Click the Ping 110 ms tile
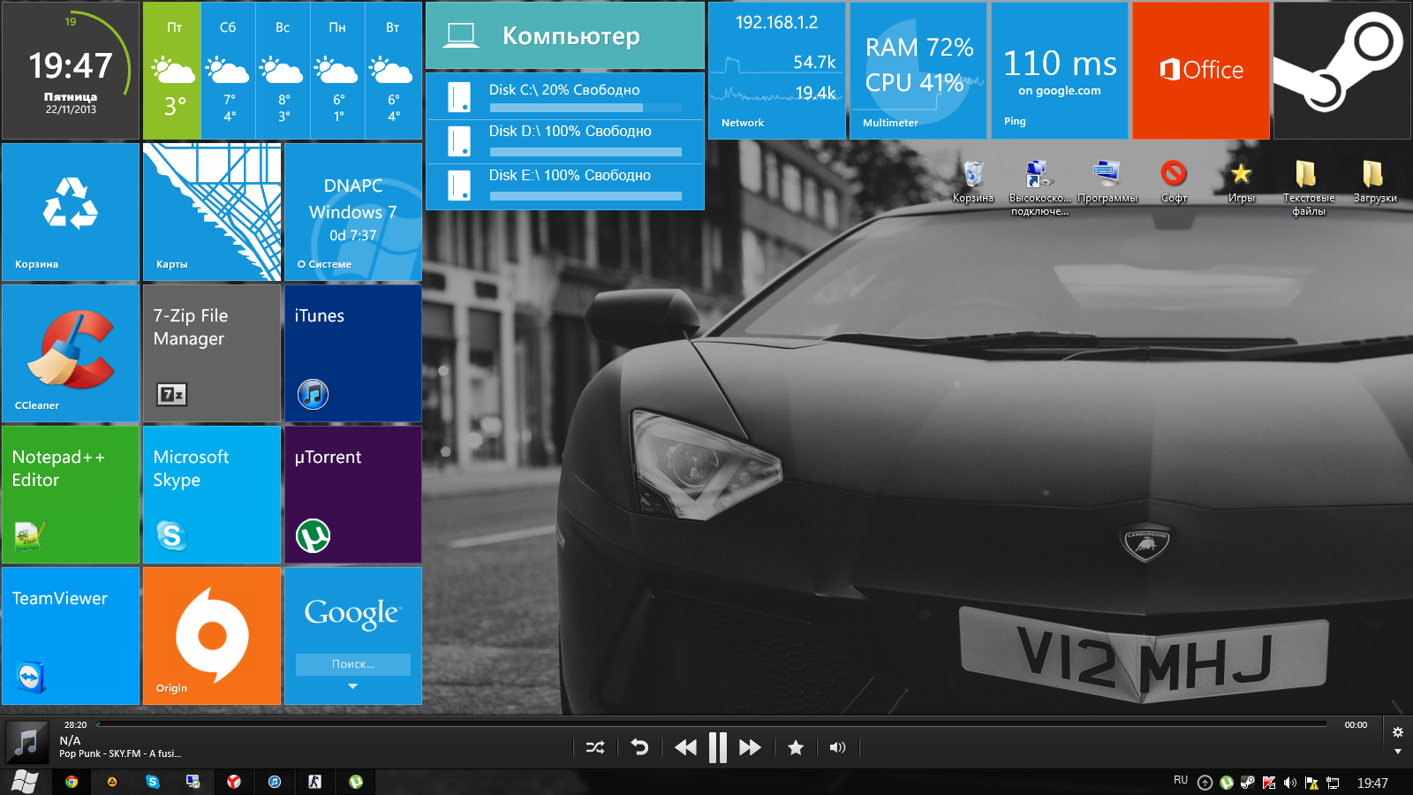Image resolution: width=1413 pixels, height=795 pixels. pyautogui.click(x=1060, y=71)
